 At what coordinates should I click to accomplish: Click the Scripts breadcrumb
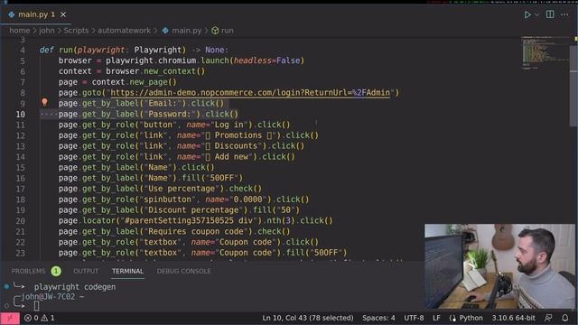pos(76,31)
